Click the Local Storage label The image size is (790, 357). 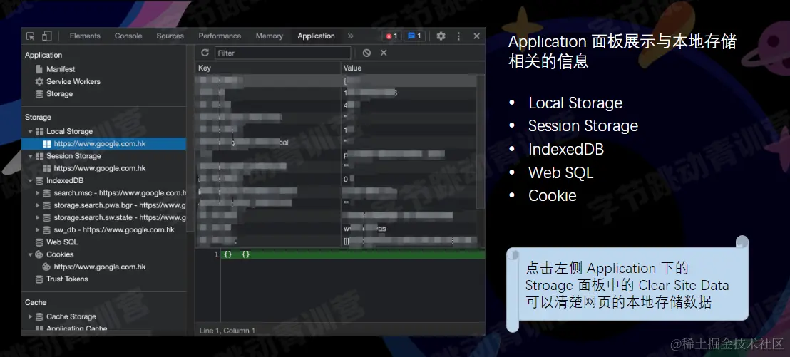coord(70,131)
